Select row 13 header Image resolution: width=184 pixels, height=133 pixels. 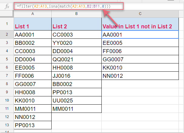[7, 125]
